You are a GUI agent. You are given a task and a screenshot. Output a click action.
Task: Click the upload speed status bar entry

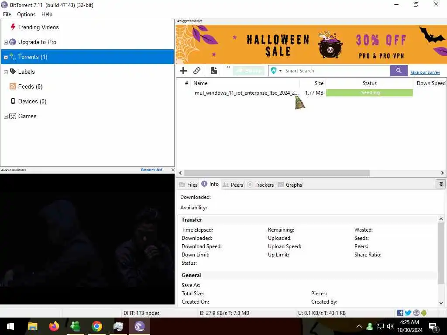point(322,313)
